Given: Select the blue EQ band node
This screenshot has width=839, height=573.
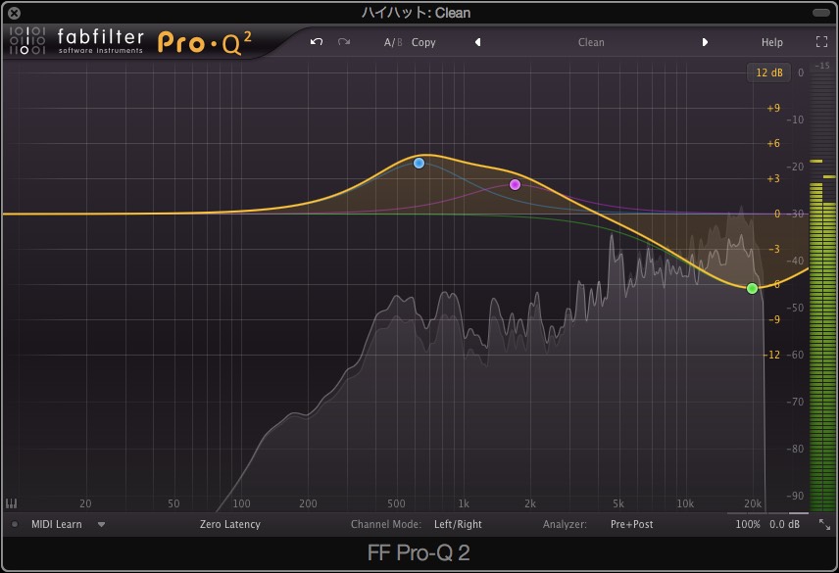Looking at the screenshot, I should coord(419,163).
